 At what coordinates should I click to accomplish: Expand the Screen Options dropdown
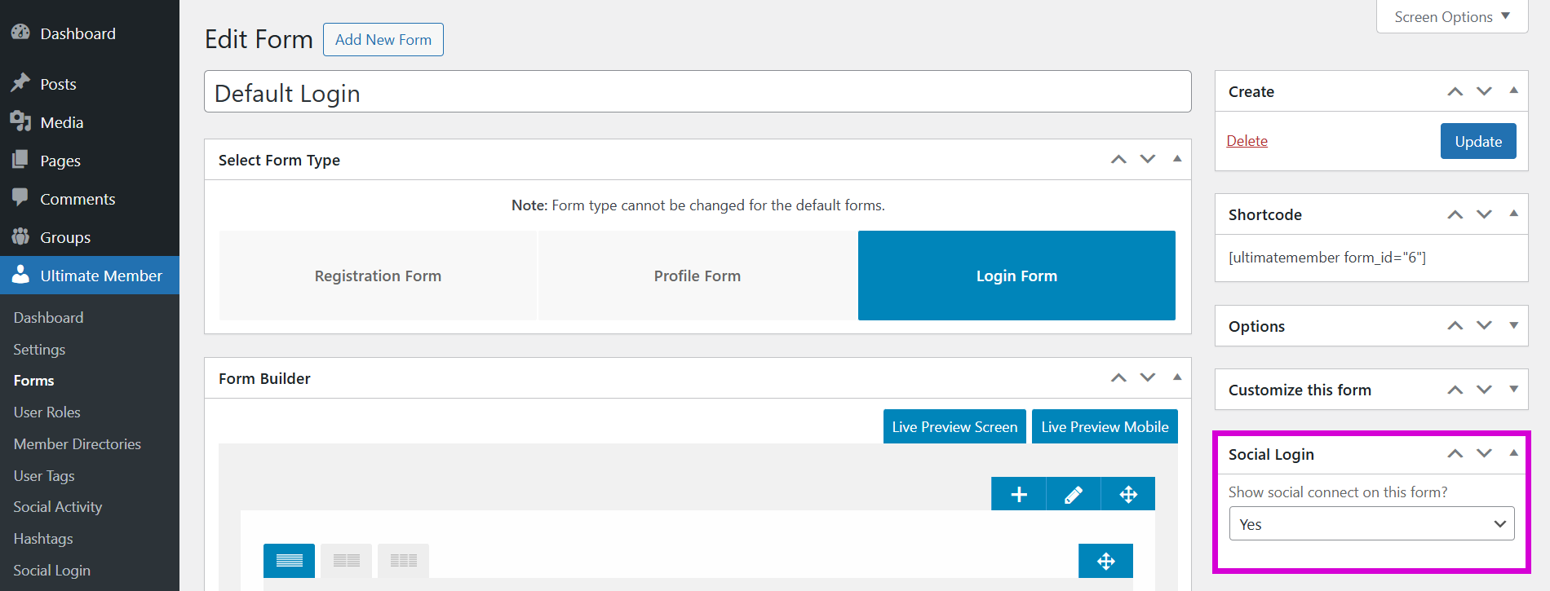(1452, 17)
